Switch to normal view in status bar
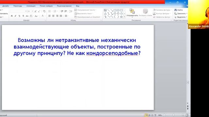The image size is (209, 117). 146,115
